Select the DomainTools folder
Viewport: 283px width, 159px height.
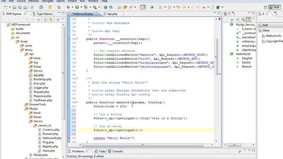point(38,104)
